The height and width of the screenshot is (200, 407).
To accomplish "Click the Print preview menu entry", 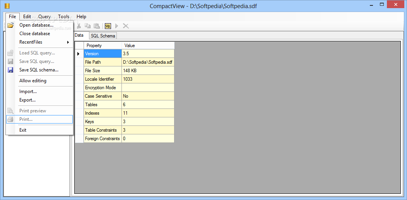I will coord(39,111).
